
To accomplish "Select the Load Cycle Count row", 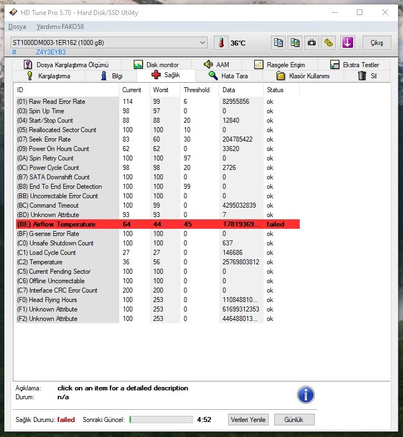I will (x=158, y=253).
